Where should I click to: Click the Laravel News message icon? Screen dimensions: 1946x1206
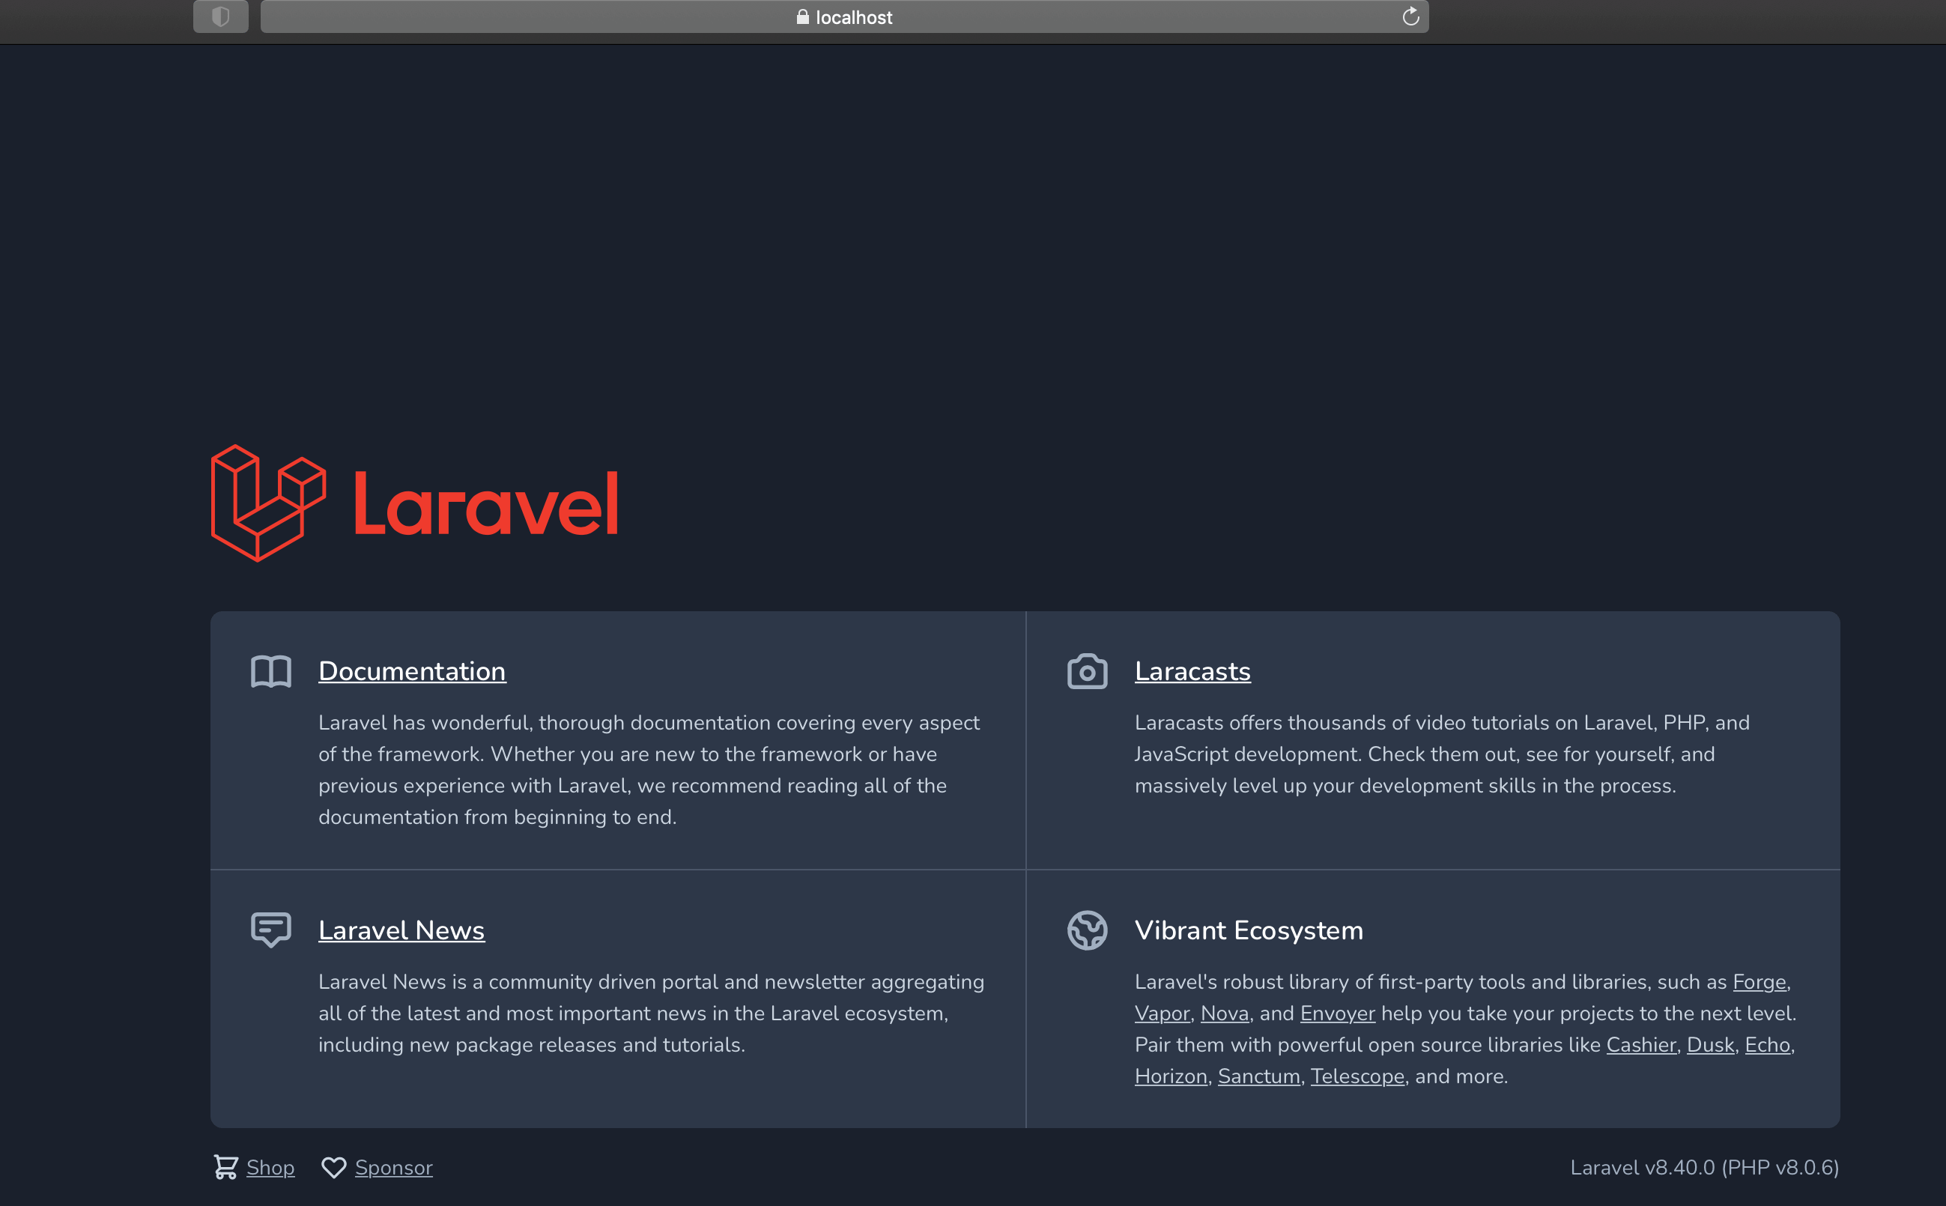point(271,928)
